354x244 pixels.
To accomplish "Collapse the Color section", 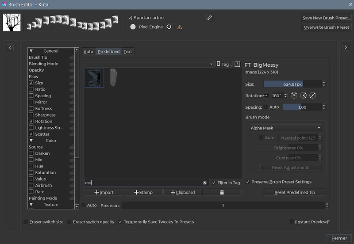I will (x=31, y=141).
